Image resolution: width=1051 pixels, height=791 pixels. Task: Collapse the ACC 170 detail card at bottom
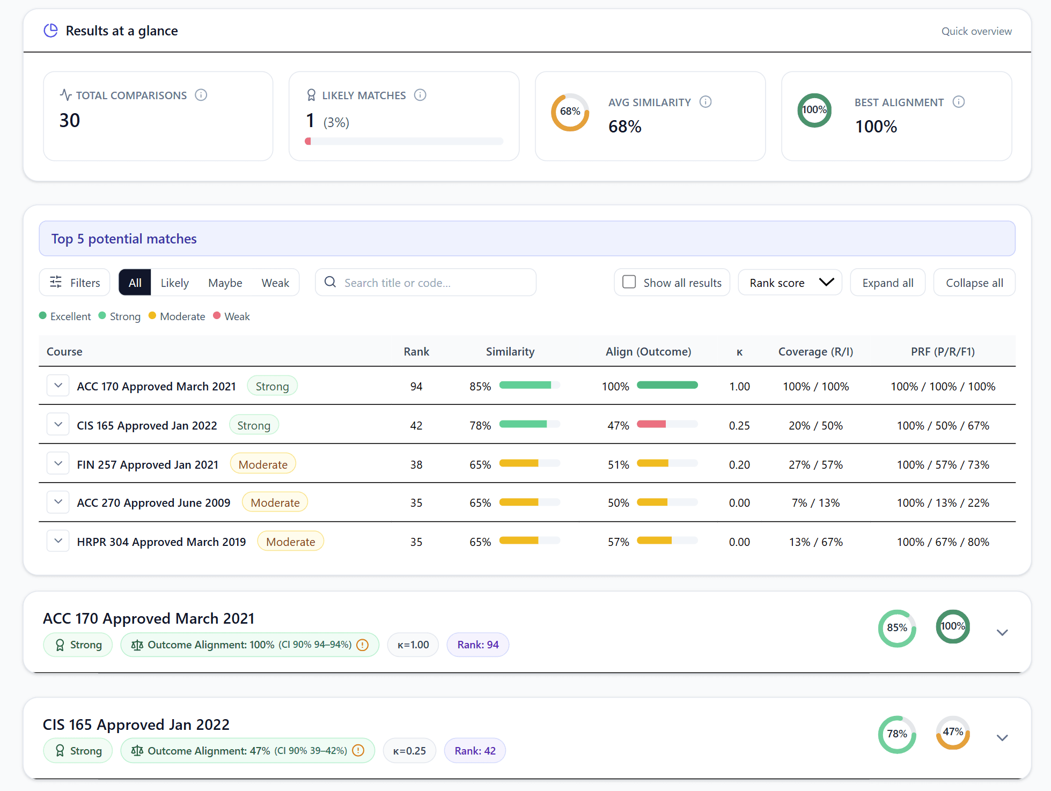(1002, 632)
